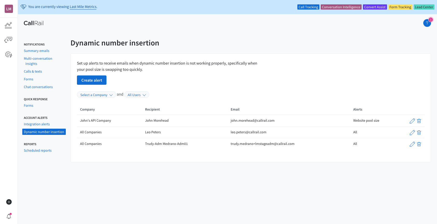Click the Lead Center tag

pyautogui.click(x=424, y=7)
